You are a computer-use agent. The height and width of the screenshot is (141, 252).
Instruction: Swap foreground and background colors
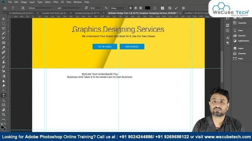tap(5, 124)
